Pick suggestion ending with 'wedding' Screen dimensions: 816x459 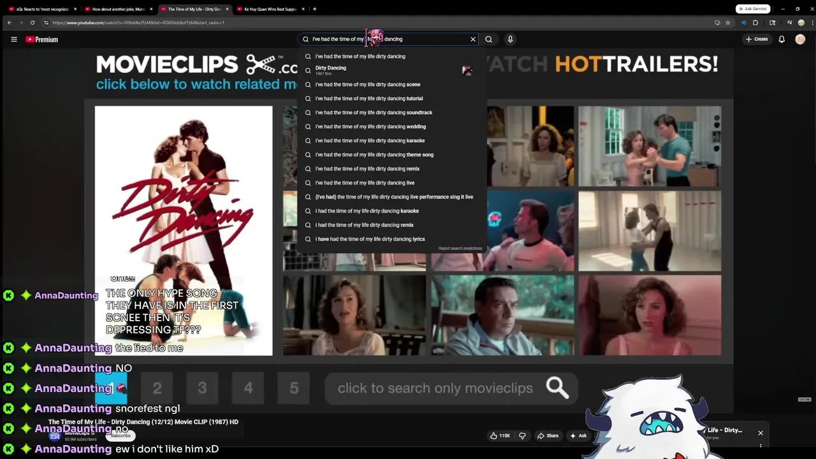[x=391, y=126]
